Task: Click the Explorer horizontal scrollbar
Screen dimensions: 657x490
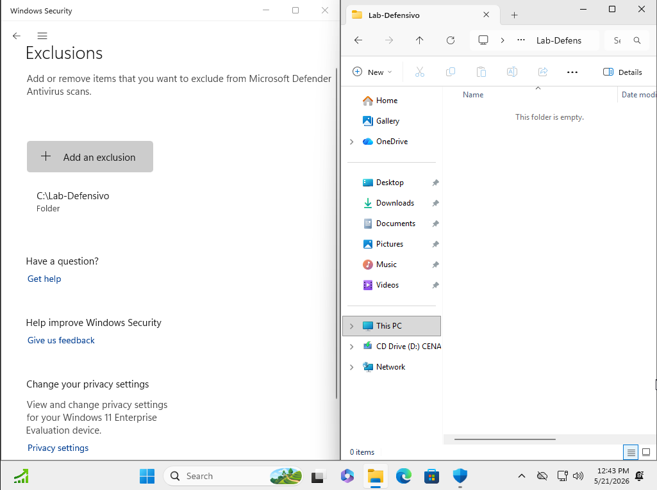Action: pyautogui.click(x=505, y=439)
